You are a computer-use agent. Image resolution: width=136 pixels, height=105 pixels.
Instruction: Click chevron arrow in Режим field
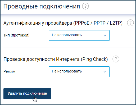click(x=105, y=72)
